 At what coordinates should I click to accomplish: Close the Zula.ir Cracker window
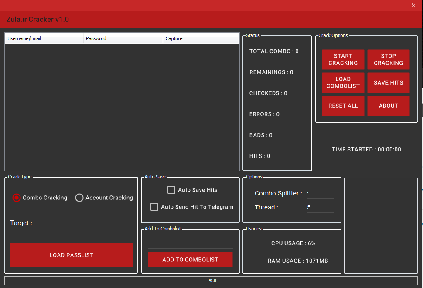coord(414,6)
